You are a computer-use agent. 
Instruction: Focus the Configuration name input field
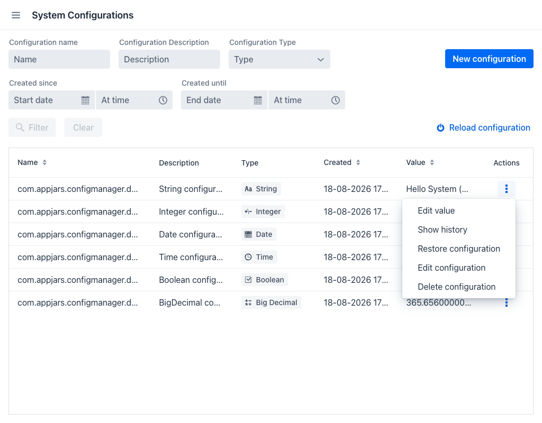click(x=59, y=59)
